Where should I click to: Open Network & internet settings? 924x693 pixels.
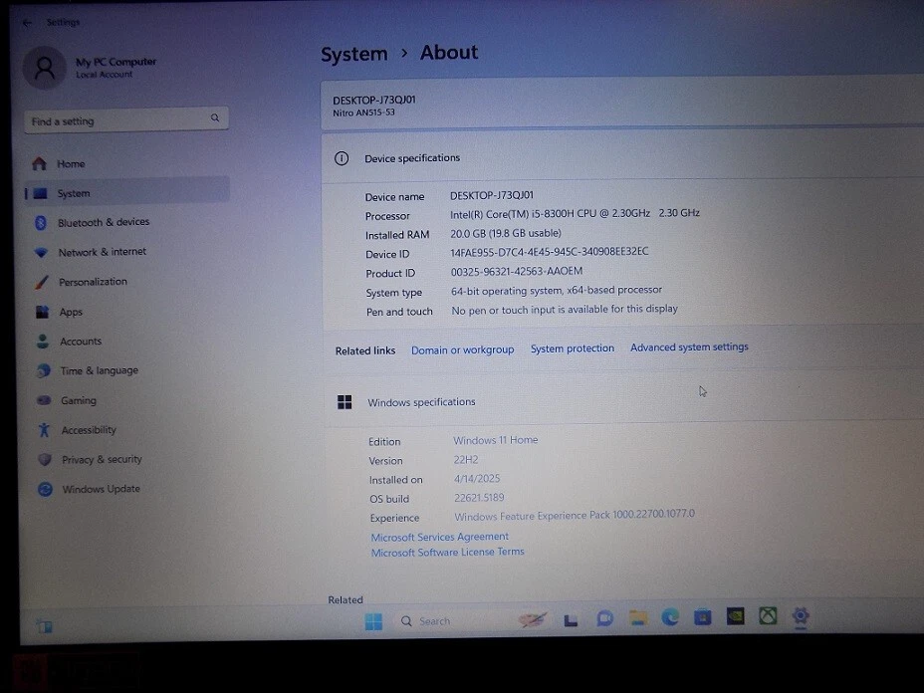pyautogui.click(x=102, y=253)
